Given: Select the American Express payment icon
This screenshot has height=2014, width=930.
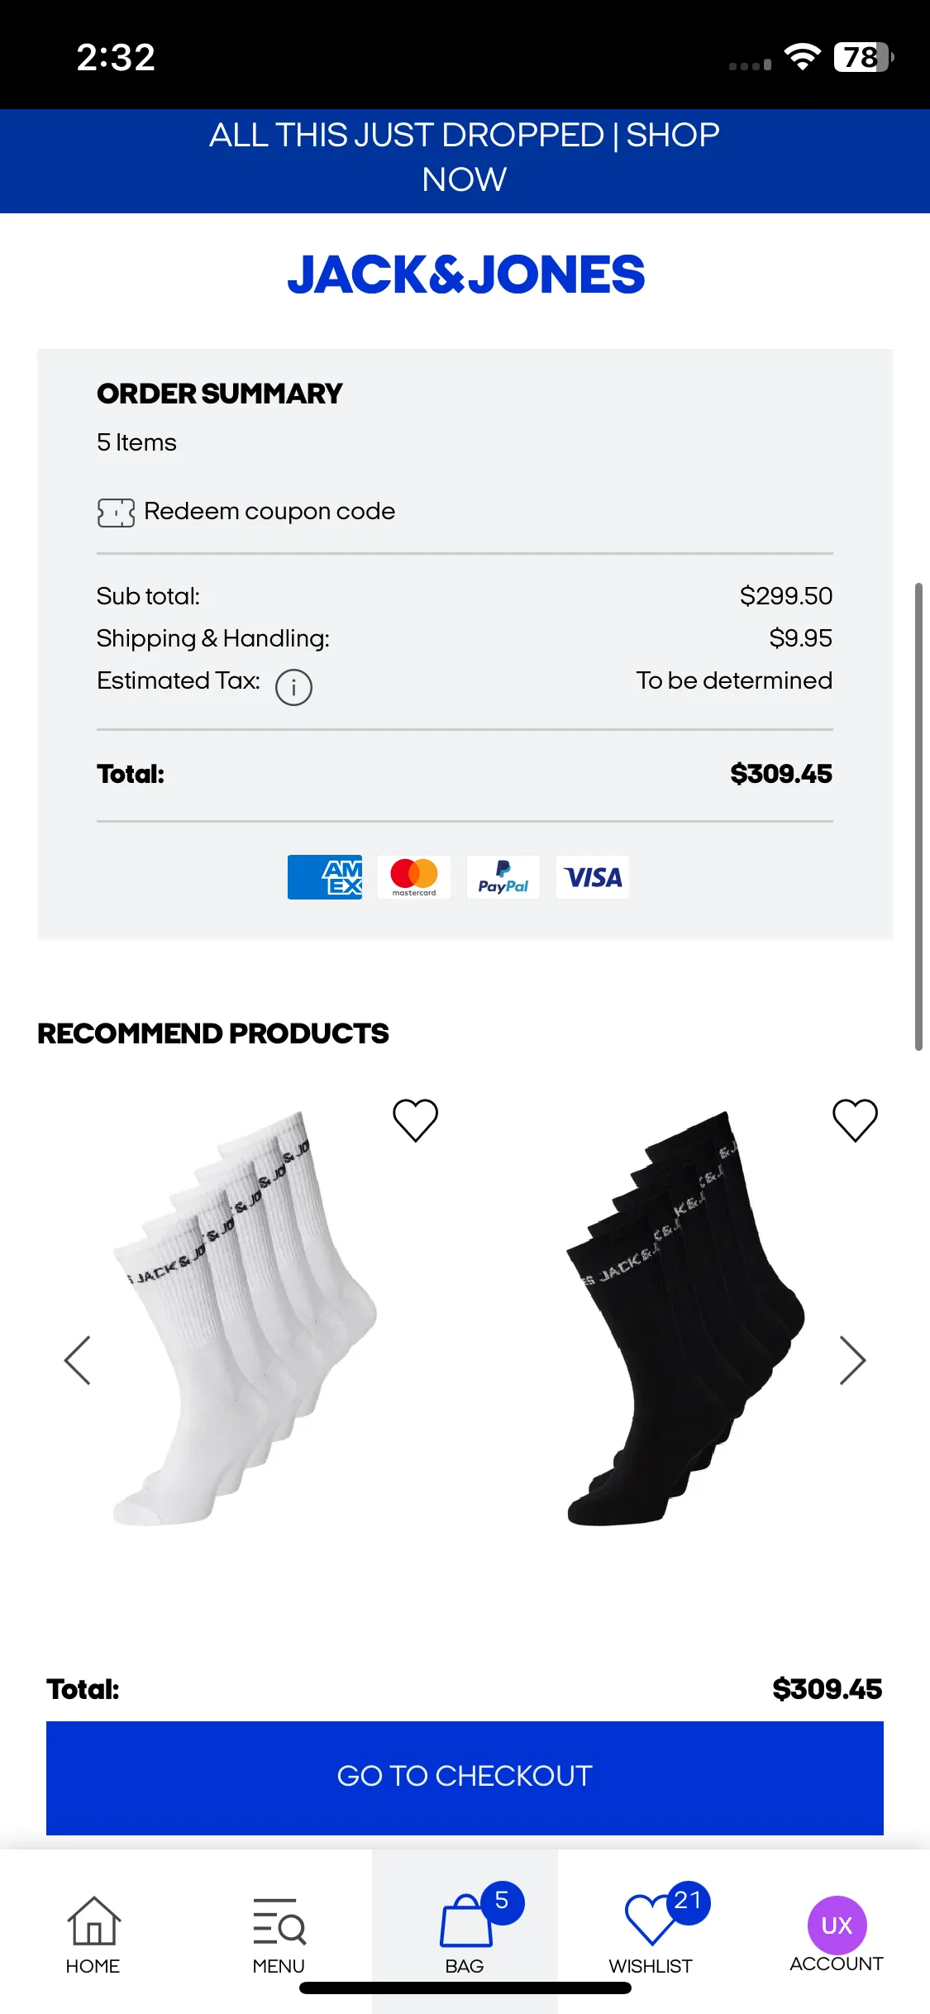Looking at the screenshot, I should pos(325,877).
